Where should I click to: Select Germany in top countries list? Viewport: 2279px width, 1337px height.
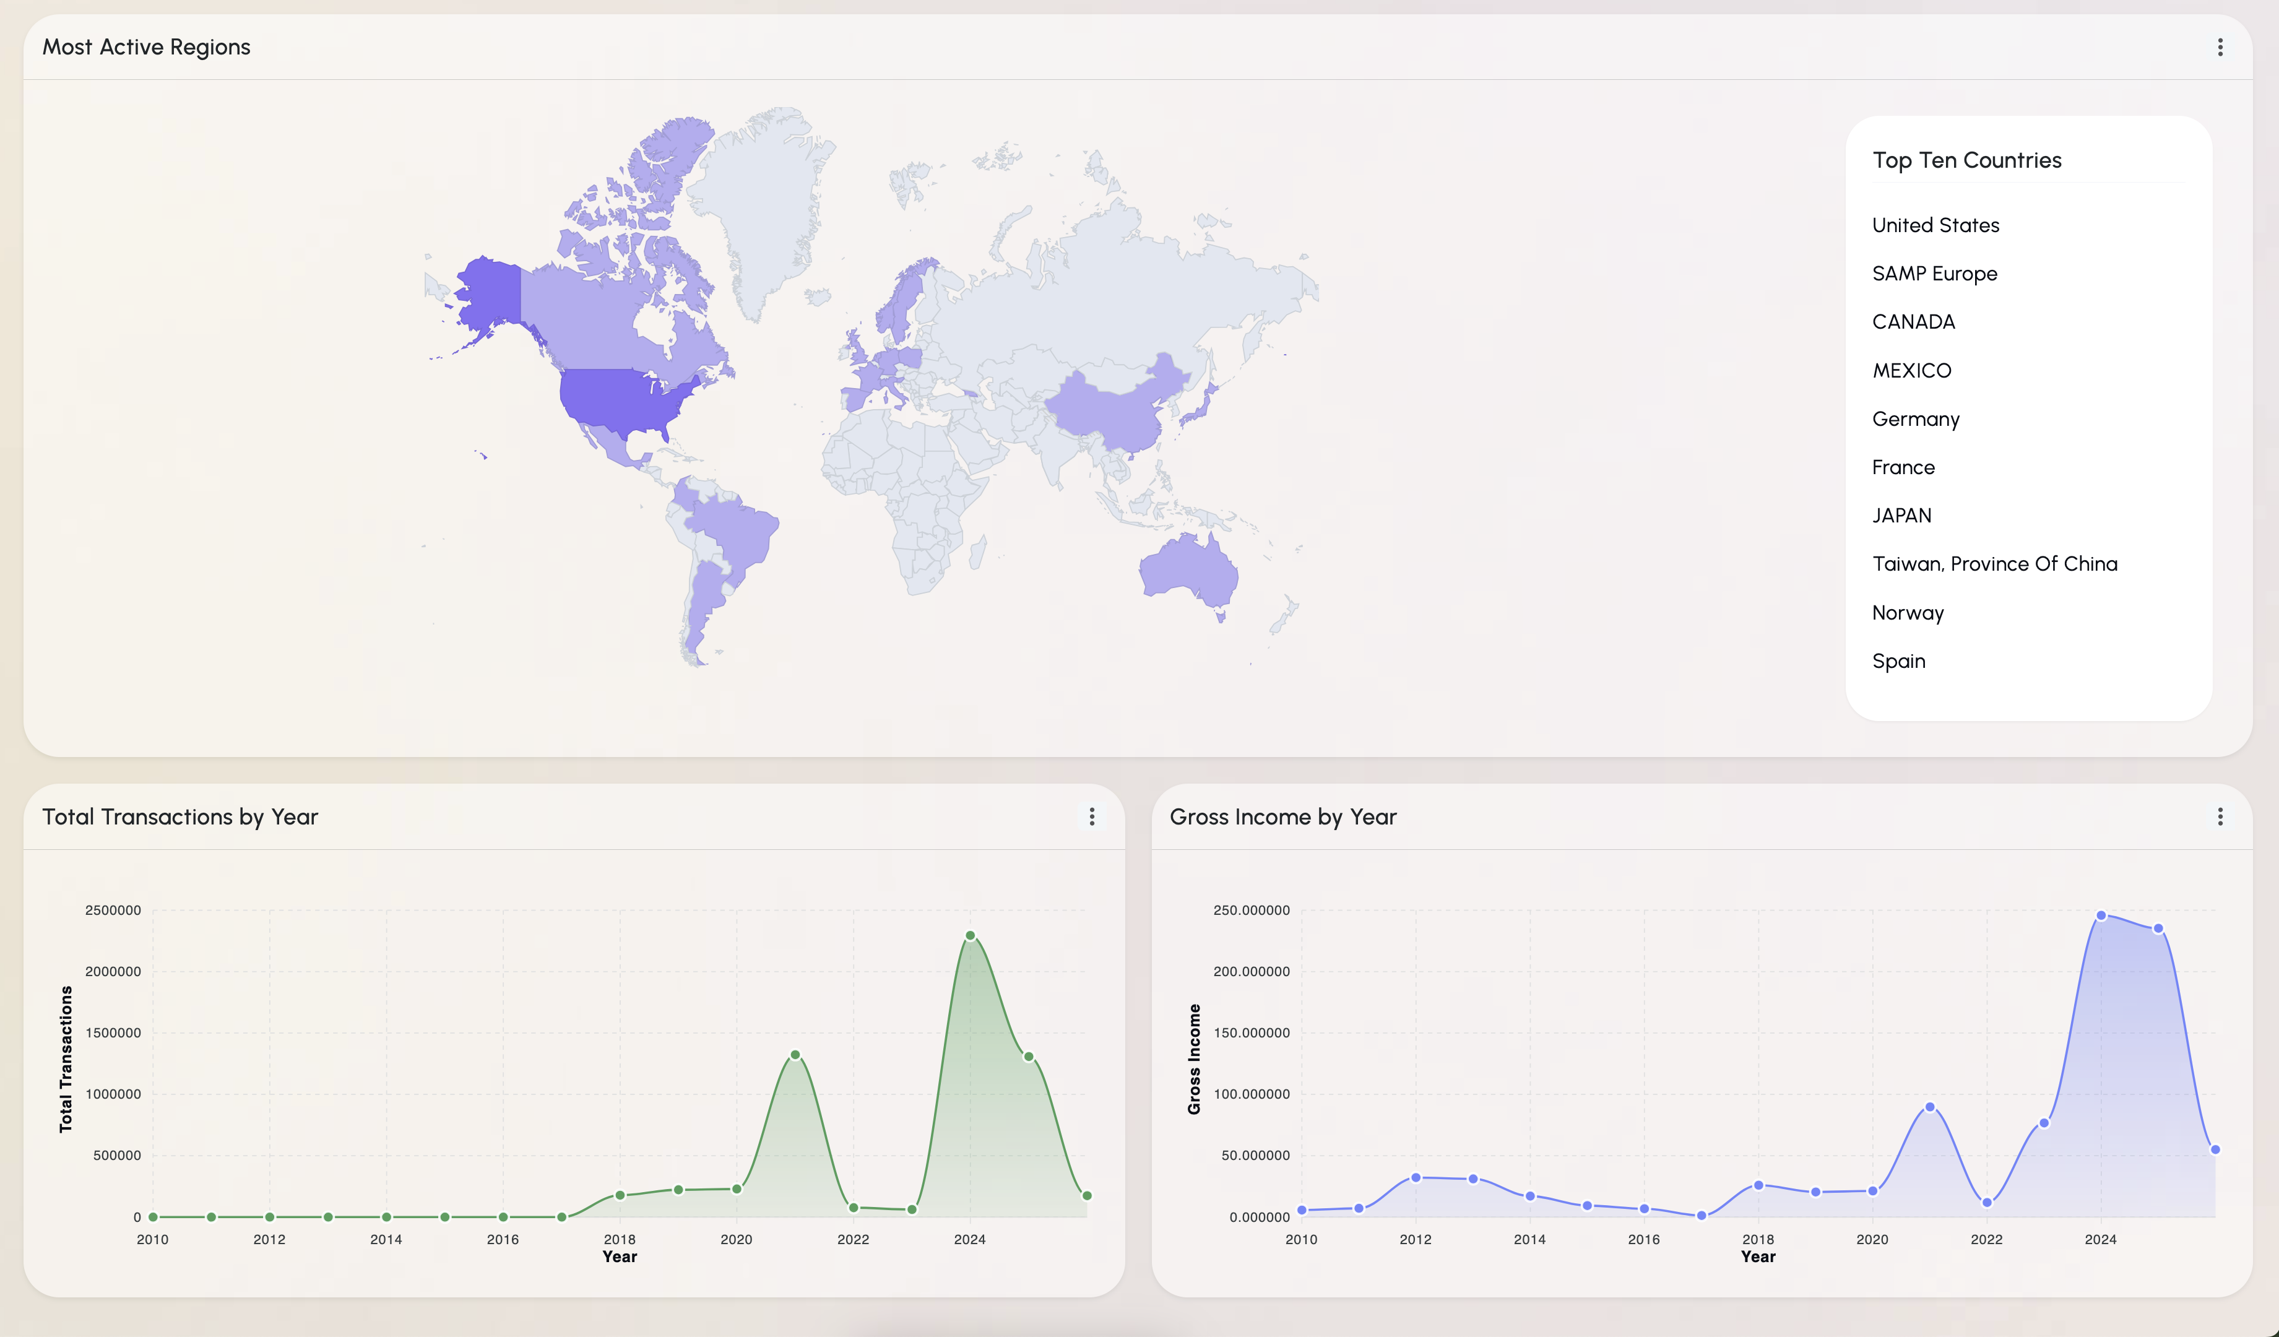point(1916,420)
